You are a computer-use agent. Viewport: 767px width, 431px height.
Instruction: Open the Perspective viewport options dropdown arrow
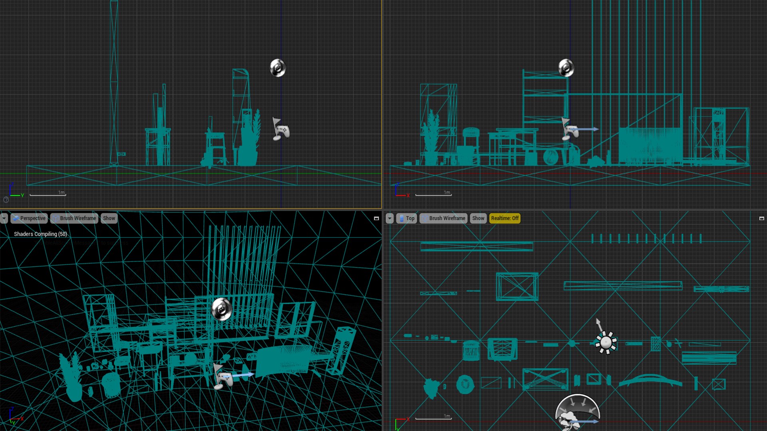(x=4, y=218)
